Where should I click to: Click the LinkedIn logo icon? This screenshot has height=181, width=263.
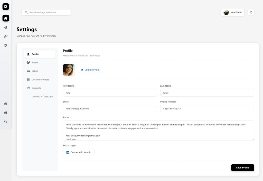(68, 152)
